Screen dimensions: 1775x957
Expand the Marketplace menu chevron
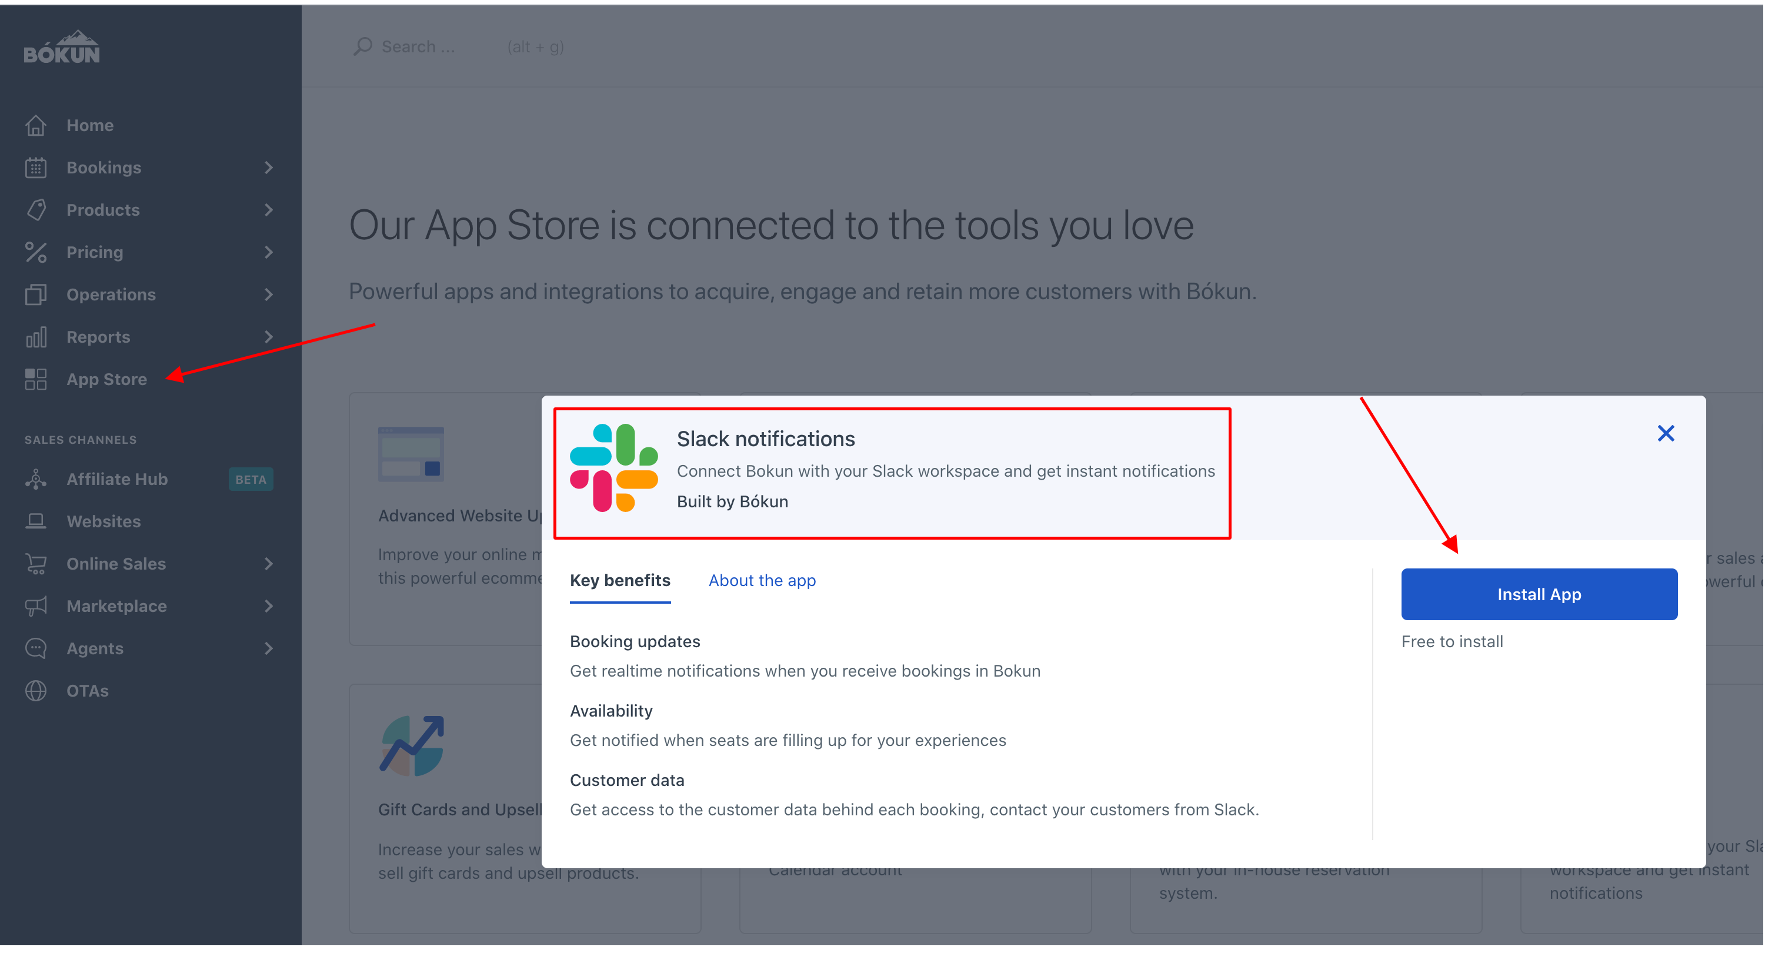click(270, 610)
